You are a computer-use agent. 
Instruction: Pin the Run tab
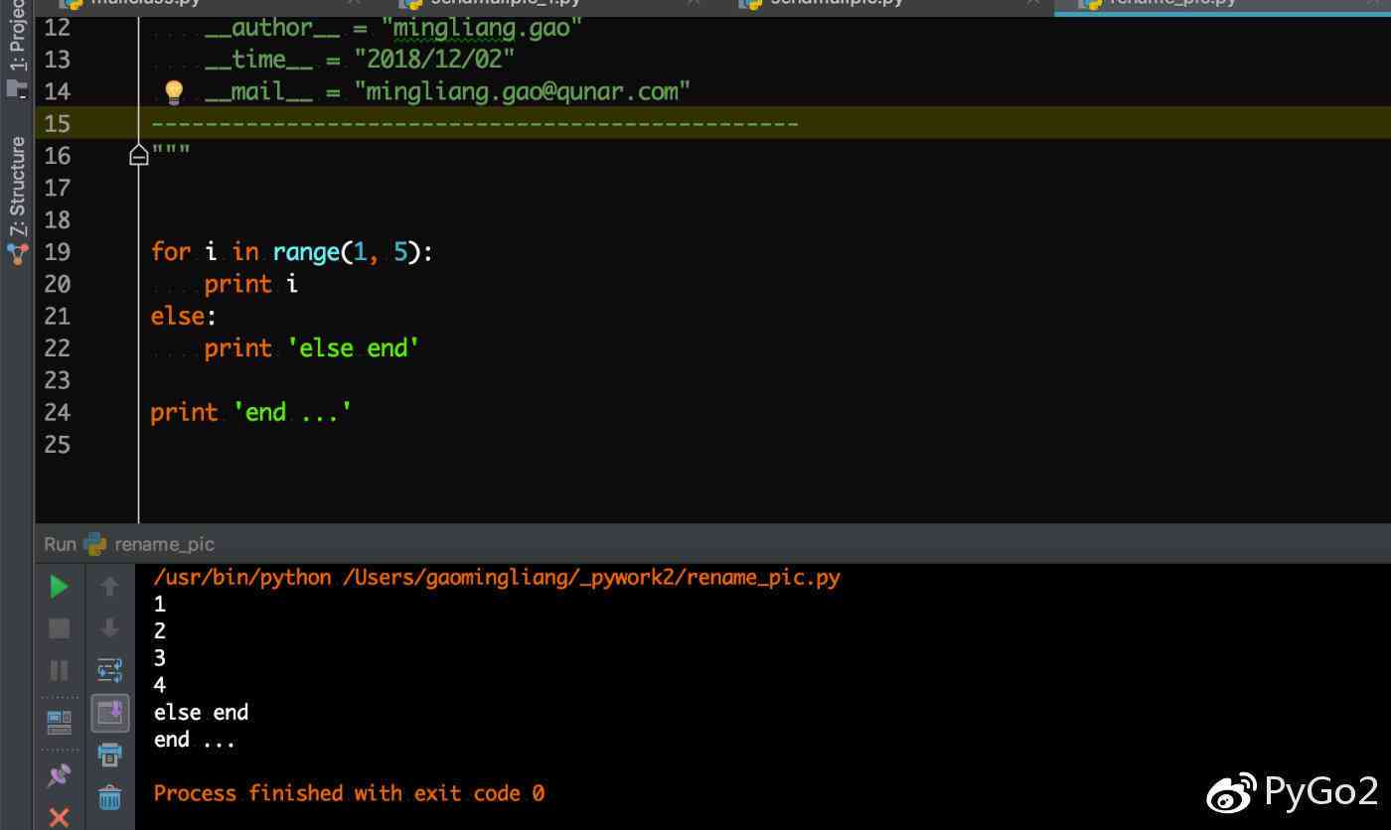(59, 774)
